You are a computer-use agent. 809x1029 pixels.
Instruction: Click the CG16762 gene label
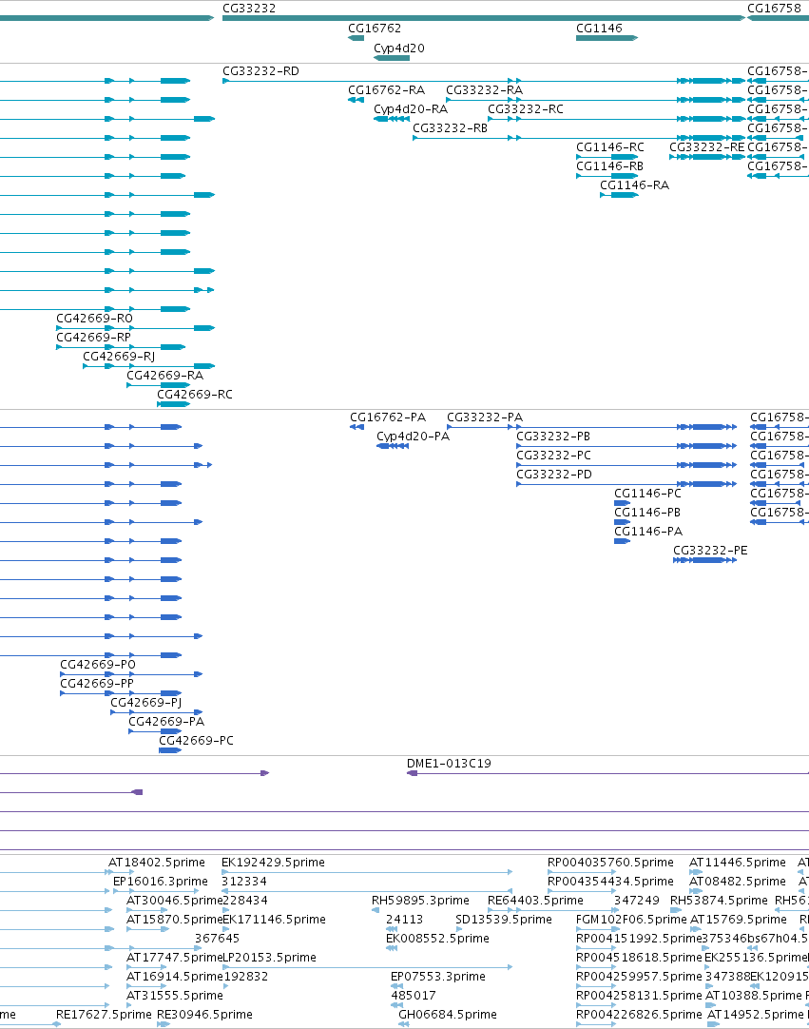tap(374, 29)
